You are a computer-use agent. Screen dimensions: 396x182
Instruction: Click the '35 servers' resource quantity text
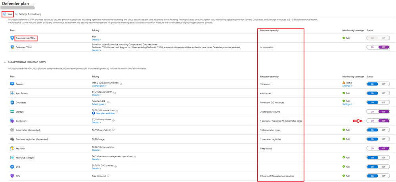pyautogui.click(x=266, y=84)
